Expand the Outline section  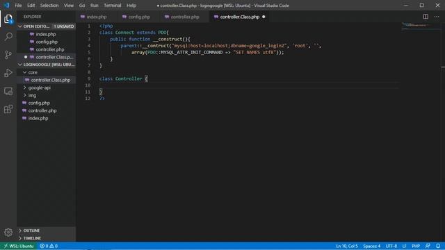pos(47,231)
